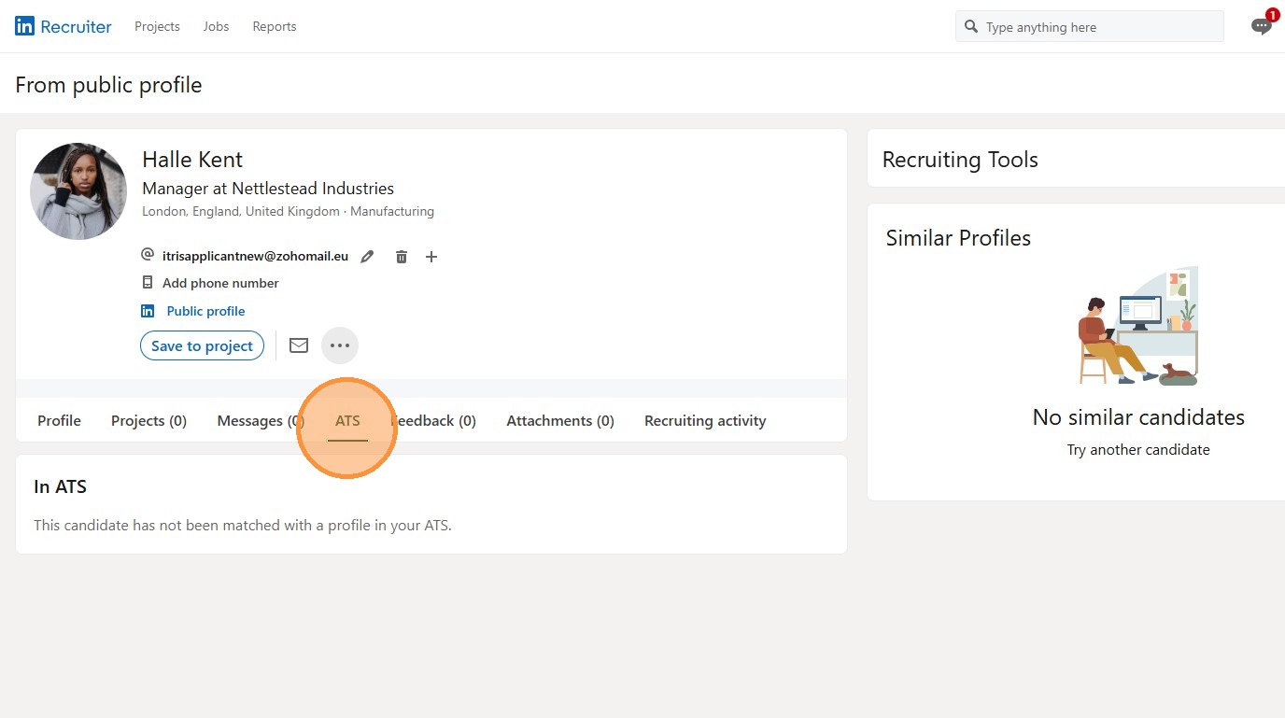Click the plus icon to add email
This screenshot has width=1285, height=718.
click(431, 257)
